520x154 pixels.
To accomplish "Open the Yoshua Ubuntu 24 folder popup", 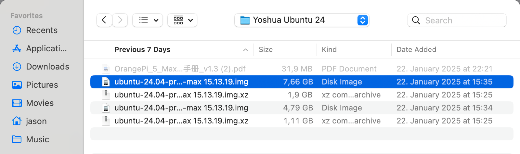I will [x=302, y=20].
